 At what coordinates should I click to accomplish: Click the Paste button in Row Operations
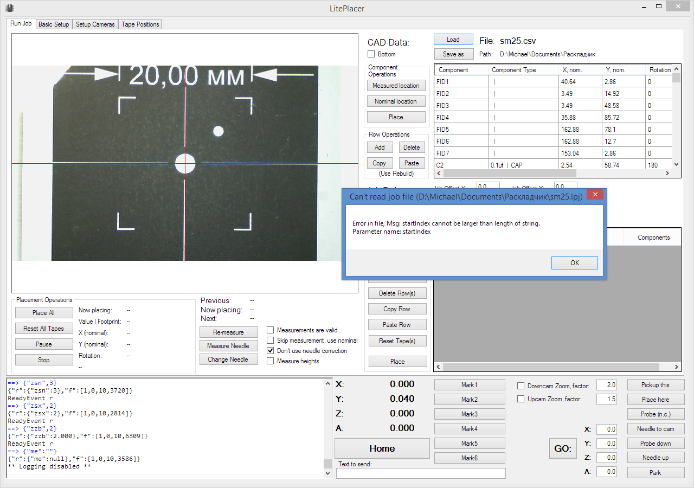(x=412, y=163)
